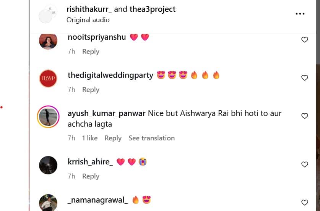Open nooitspriyanshu's profile picture
Screen dimensions: 320x211
48,40
